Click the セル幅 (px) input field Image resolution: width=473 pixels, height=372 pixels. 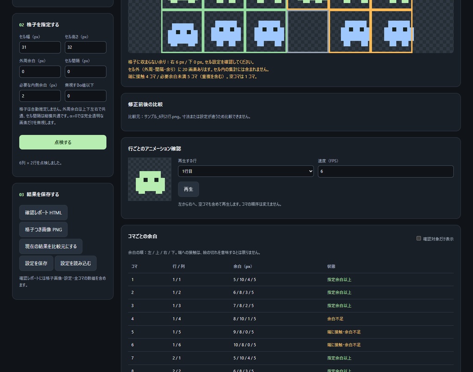coord(40,48)
